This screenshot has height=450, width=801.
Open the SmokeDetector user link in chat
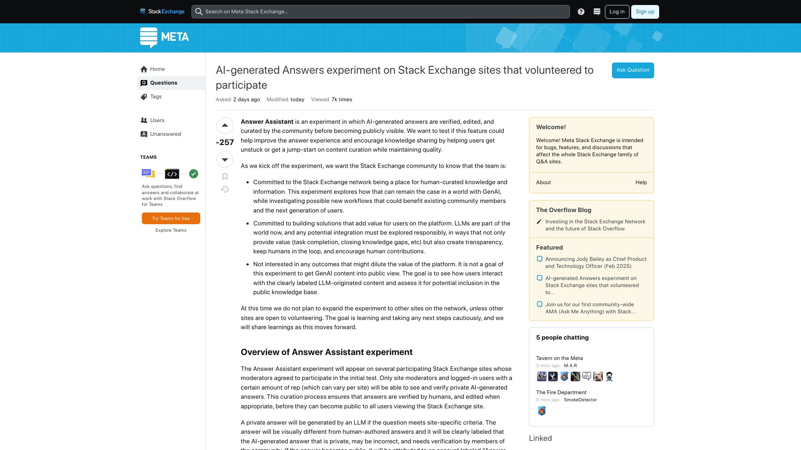[x=580, y=400]
